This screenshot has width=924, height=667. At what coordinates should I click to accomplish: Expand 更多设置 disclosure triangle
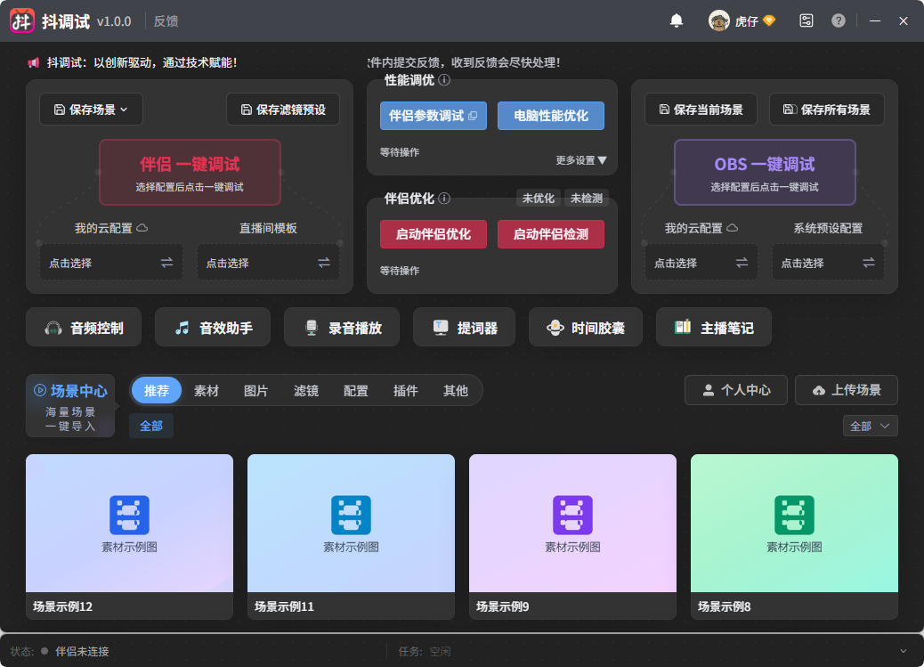602,160
